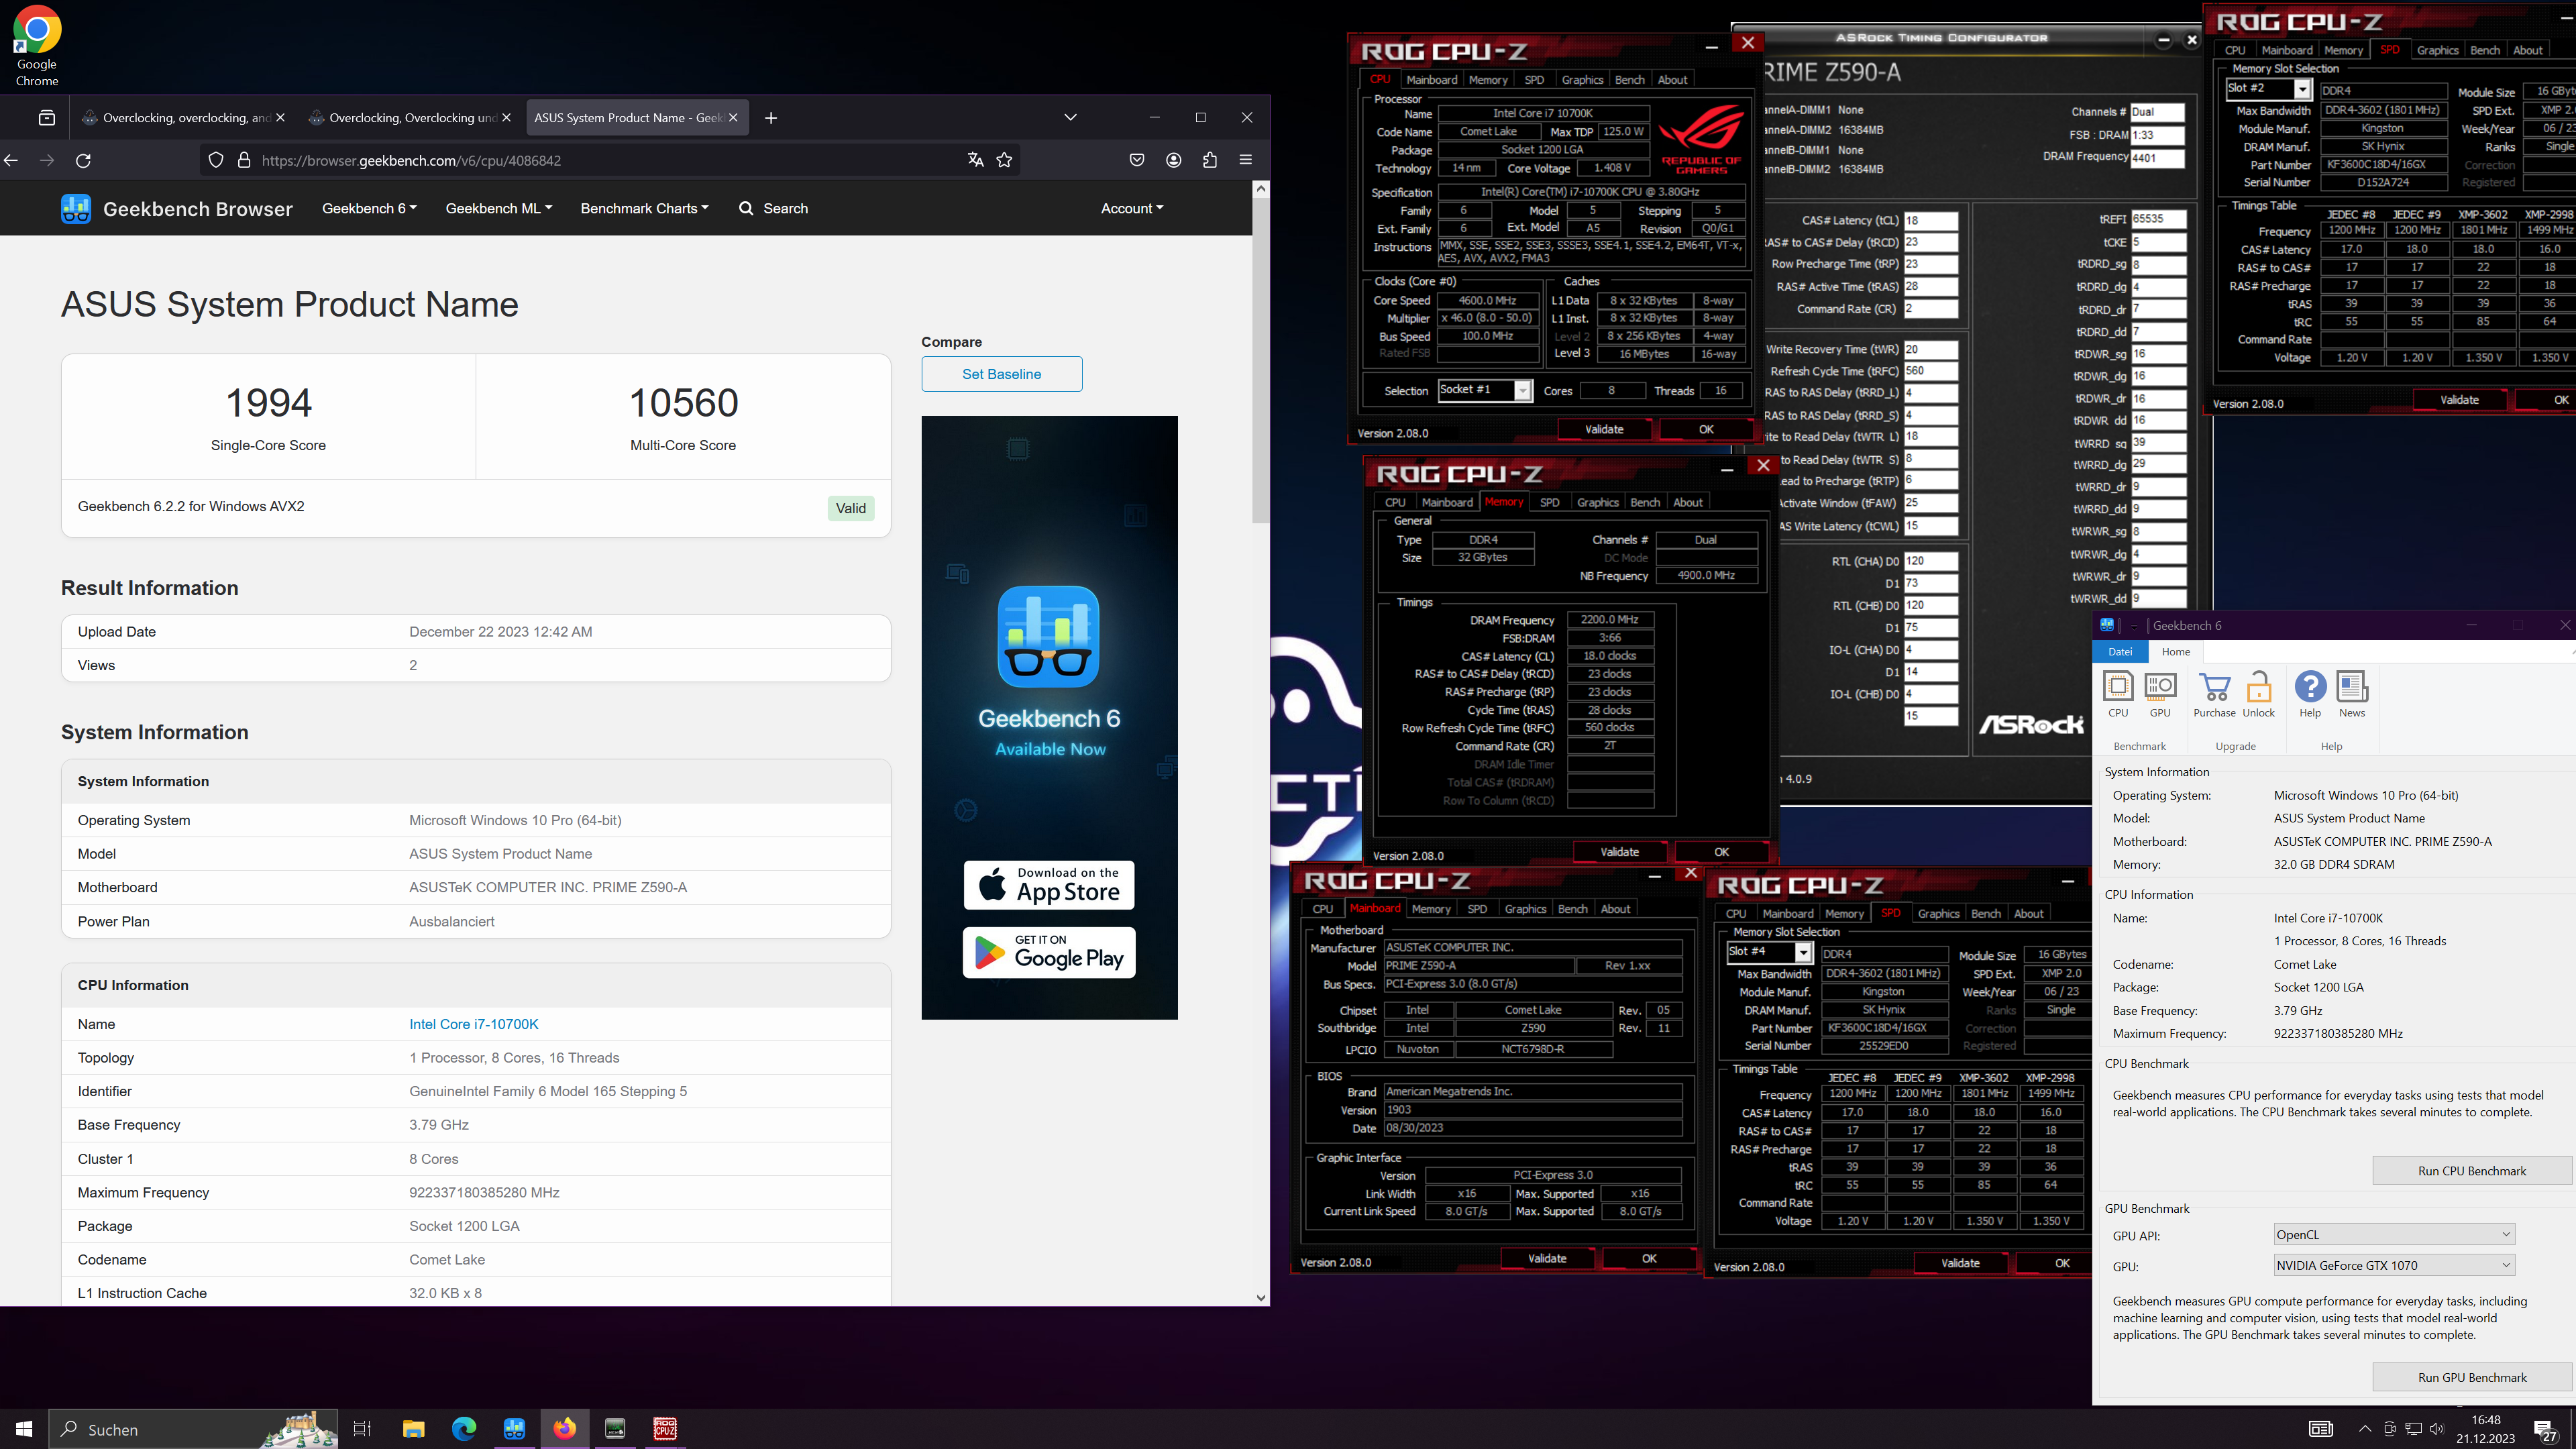Open Task View from the taskbar
Screen dimensions: 2576x1449
click(362, 1429)
